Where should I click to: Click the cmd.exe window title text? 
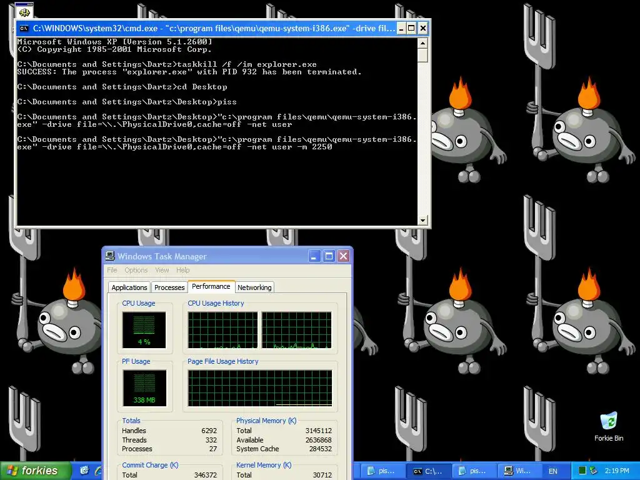pyautogui.click(x=214, y=28)
